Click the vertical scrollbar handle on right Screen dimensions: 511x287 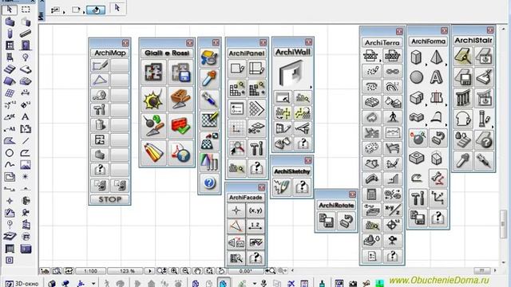[504, 224]
